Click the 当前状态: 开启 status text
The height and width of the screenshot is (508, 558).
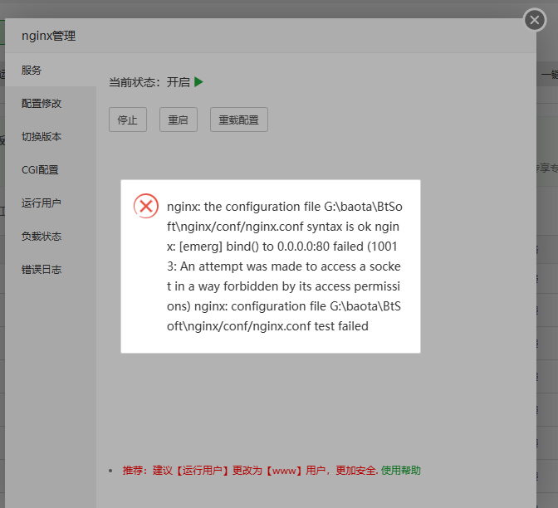(149, 82)
